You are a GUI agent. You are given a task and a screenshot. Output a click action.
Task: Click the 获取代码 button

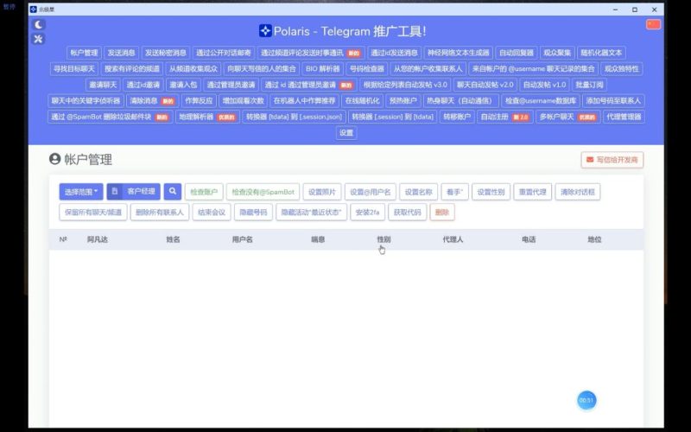(407, 212)
